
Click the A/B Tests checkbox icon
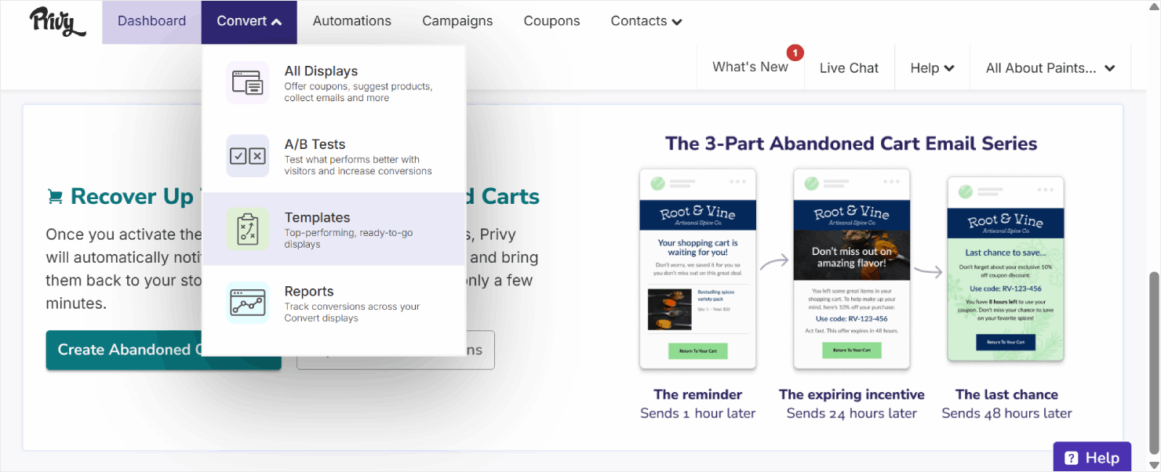click(x=248, y=155)
